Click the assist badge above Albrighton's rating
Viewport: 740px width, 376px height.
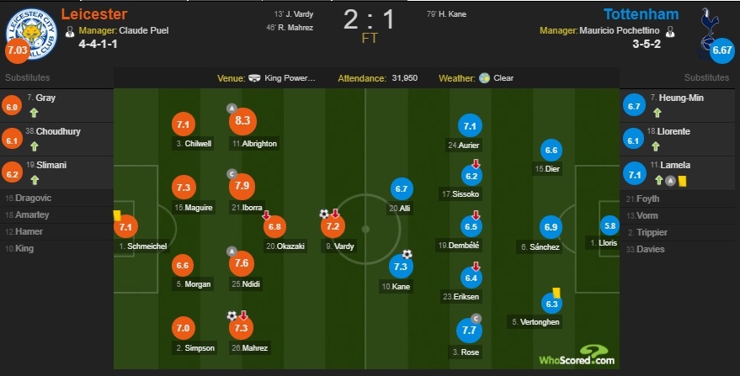coord(232,109)
